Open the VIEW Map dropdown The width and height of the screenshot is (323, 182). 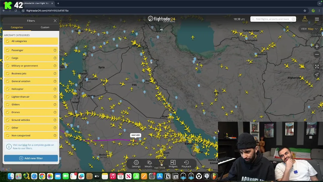309,29
